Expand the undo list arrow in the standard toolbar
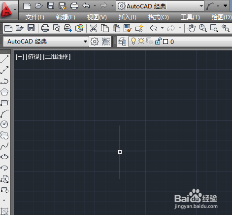This screenshot has height=215, width=232. tap(162, 28)
